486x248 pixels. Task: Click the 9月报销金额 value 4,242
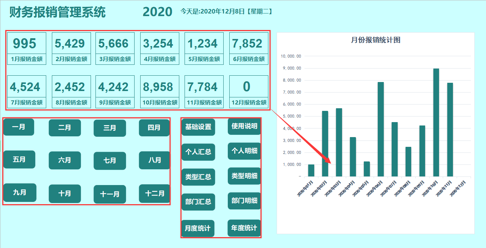tap(114, 87)
